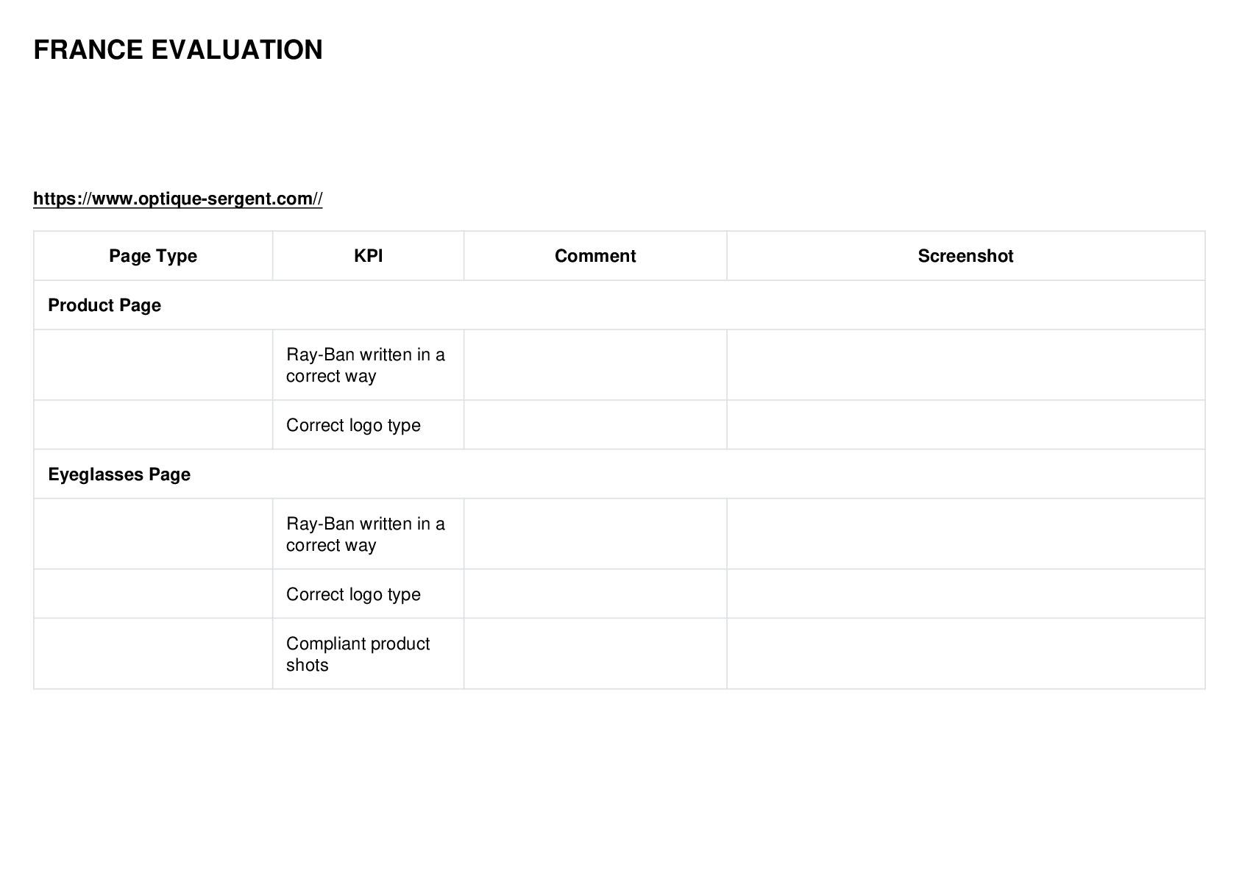Click Eyeglasses Page 'Ray-Ban written in a correct way' cell
The width and height of the screenshot is (1239, 876).
(368, 535)
